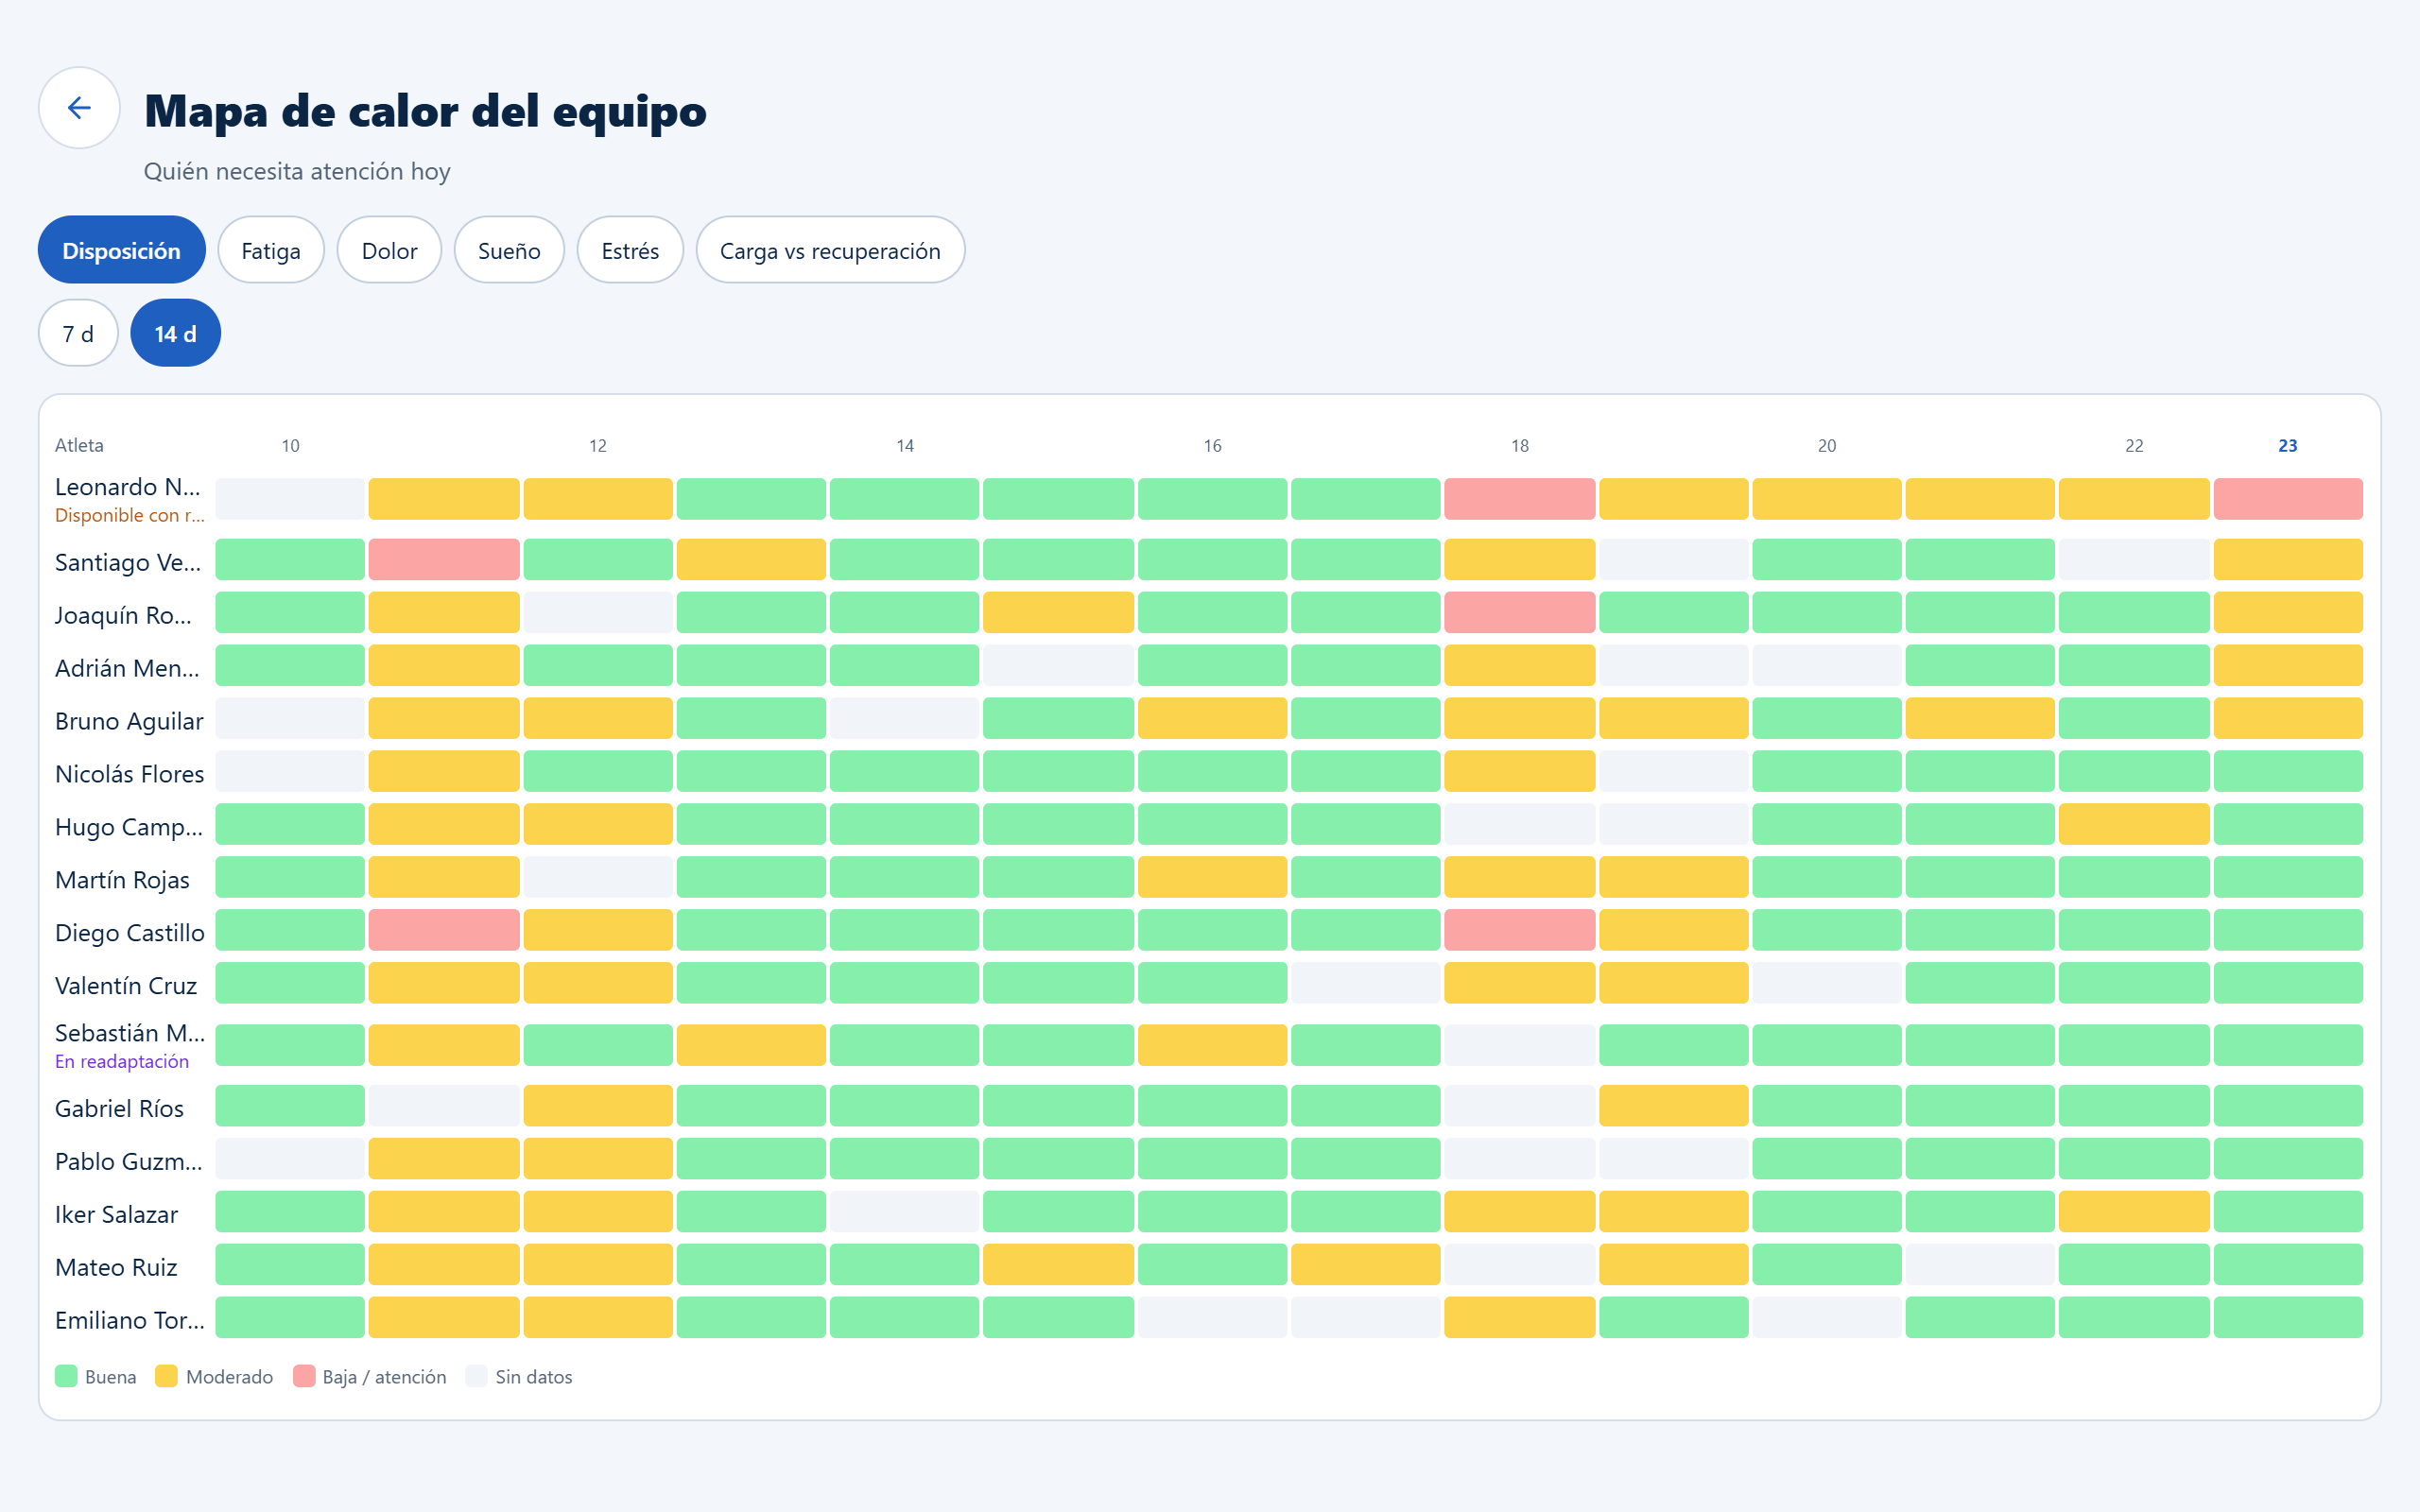The image size is (2420, 1512).
Task: Select athlete Hugo Camp...
Action: coord(128,827)
